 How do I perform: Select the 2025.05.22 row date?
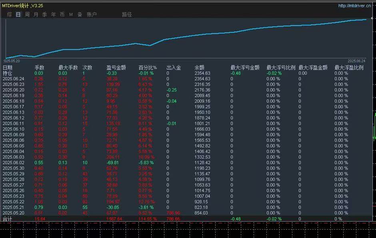click(x=14, y=202)
